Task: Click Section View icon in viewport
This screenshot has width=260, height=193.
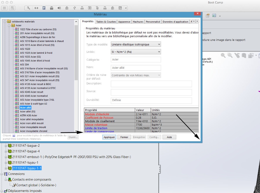Action: (x=244, y=55)
